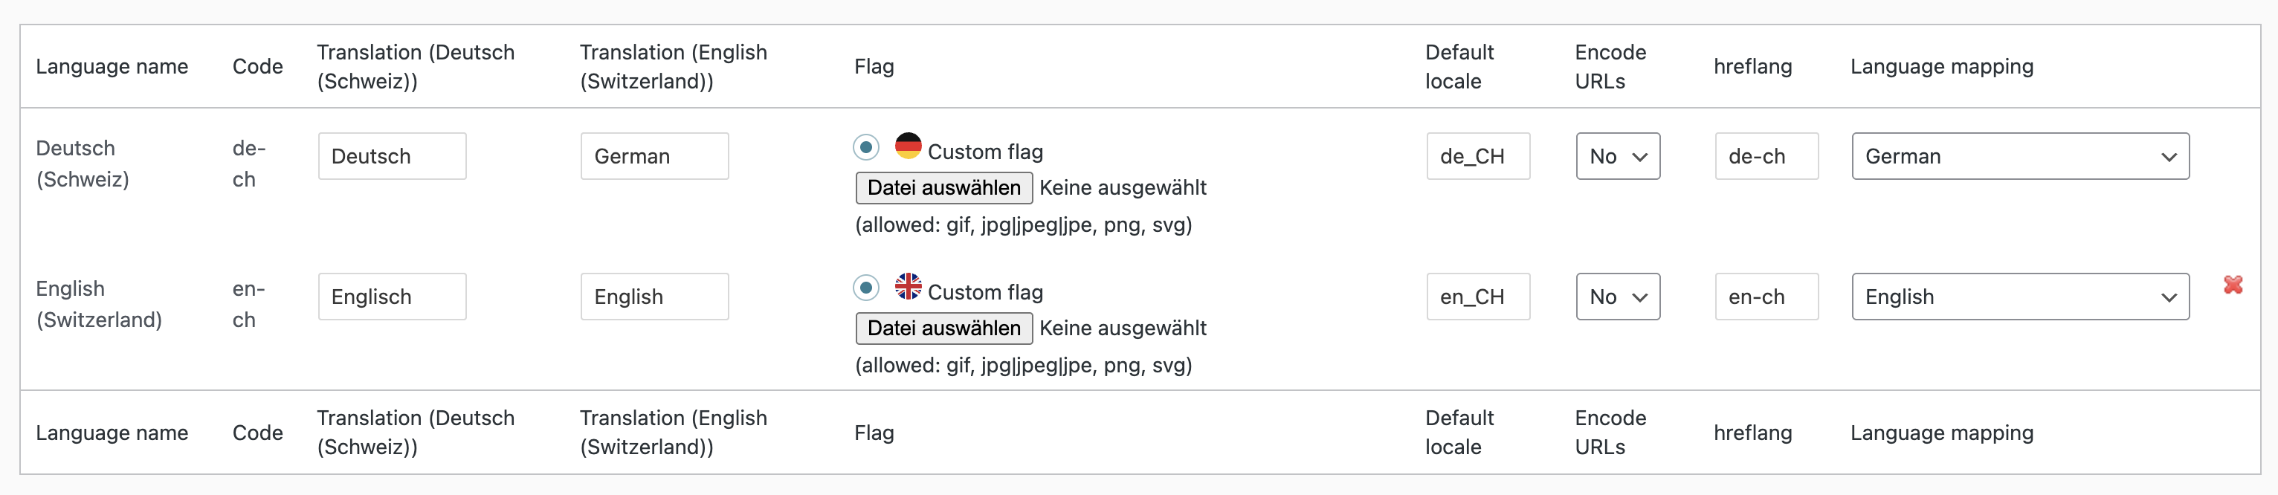Viewport: 2278px width, 495px height.
Task: Click the en-ch hreflang input
Action: pos(1766,297)
